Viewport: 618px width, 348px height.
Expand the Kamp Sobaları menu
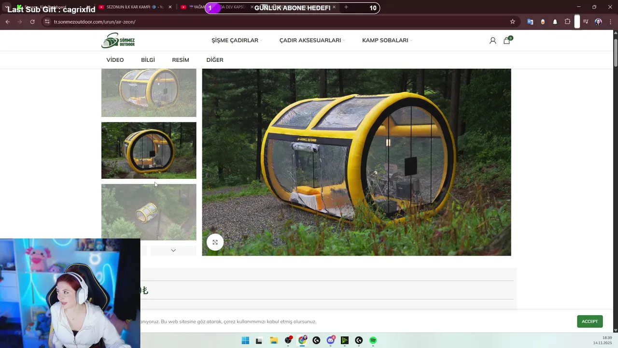click(x=387, y=41)
